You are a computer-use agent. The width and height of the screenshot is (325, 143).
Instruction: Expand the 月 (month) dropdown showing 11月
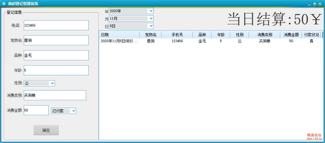151,18
